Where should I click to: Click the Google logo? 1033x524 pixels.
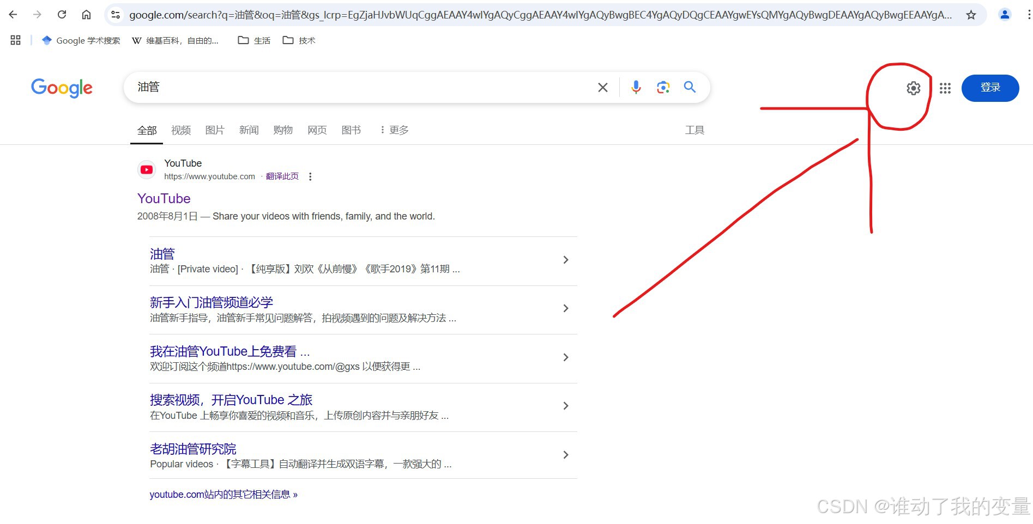[62, 87]
